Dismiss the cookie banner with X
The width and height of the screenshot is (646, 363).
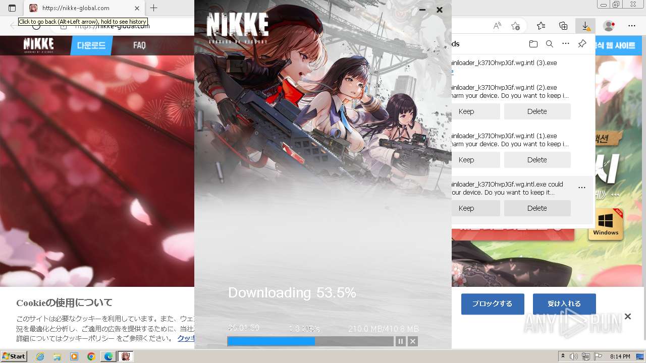coord(628,317)
